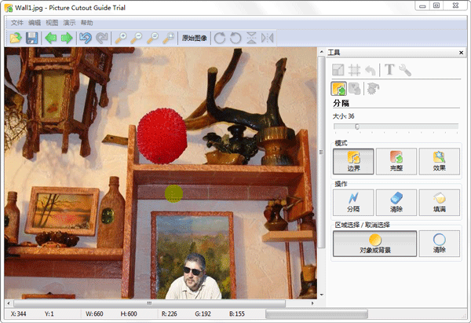Click the 大小 size slider handle
The width and height of the screenshot is (471, 323).
click(357, 126)
